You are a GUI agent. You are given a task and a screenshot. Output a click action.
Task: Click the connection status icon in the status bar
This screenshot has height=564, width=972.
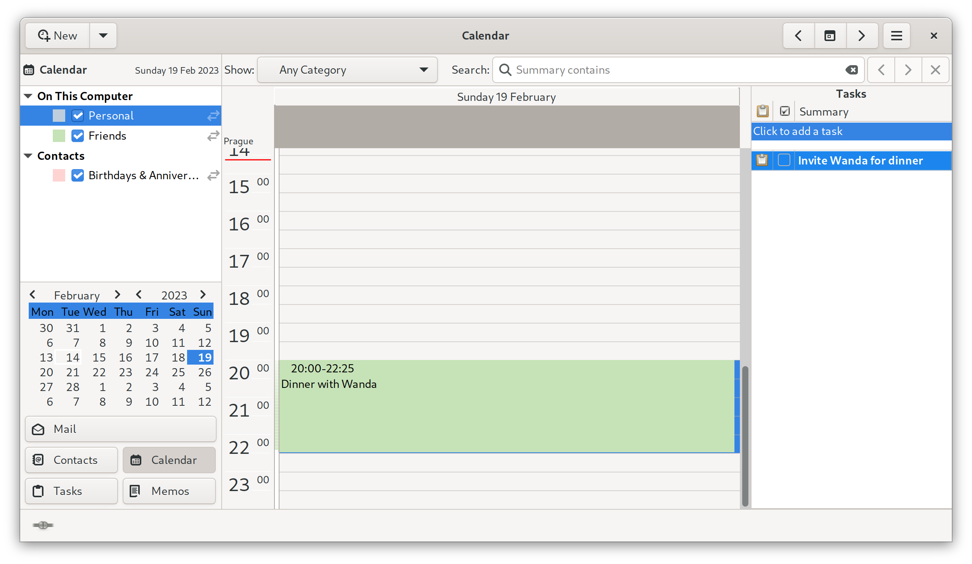coord(43,525)
